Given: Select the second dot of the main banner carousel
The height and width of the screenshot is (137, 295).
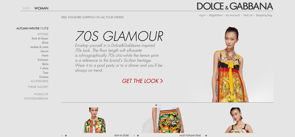Looking at the screenshot, I should 160,105.
